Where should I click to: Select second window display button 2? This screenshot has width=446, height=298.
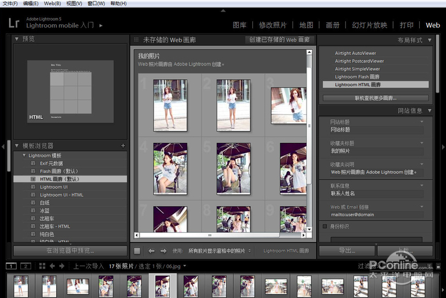point(25,265)
